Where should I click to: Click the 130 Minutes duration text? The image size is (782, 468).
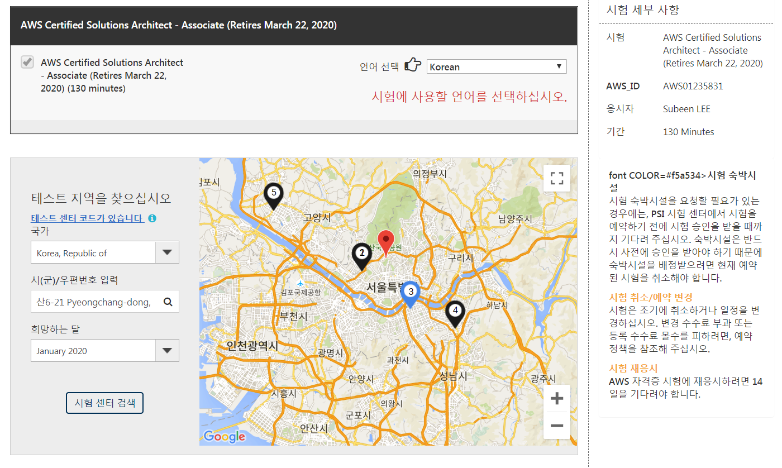(x=688, y=132)
